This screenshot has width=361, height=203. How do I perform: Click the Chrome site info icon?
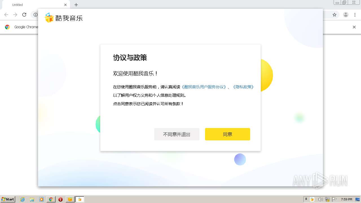35,15
